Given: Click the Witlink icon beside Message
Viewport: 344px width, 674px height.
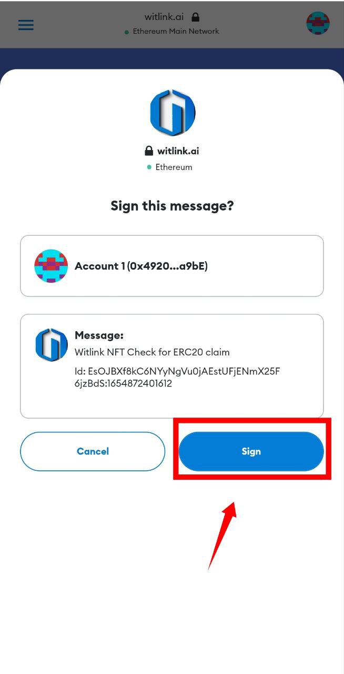Looking at the screenshot, I should pyautogui.click(x=52, y=345).
